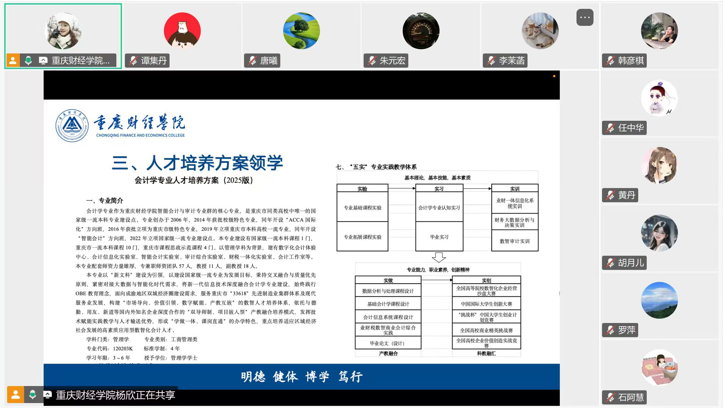723x408 pixels.
Task: Click 专业代码: 120203K line
Action: [x=110, y=348]
